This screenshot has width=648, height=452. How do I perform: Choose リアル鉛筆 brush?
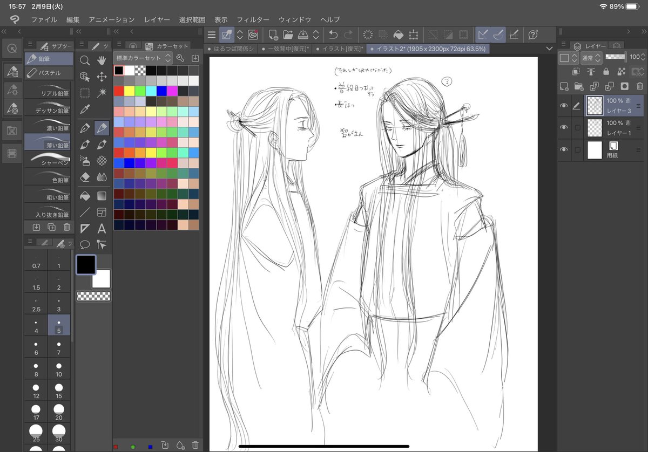[48, 90]
